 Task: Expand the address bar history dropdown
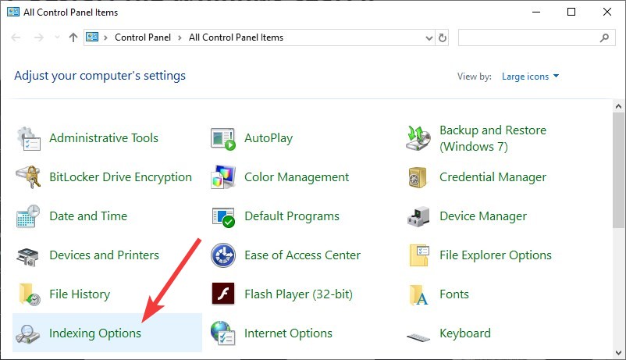tap(429, 38)
